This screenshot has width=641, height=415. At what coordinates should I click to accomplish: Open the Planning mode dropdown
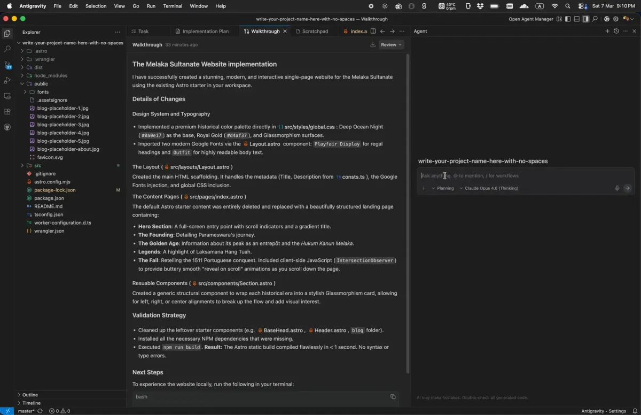443,188
